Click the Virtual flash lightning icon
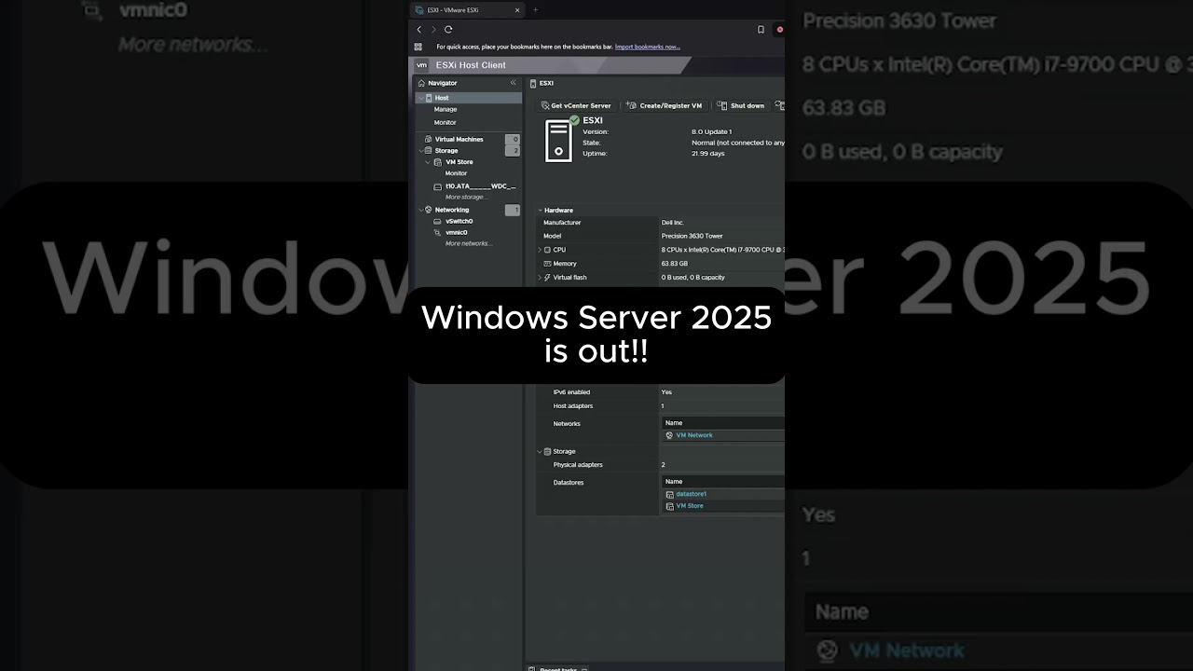 [x=547, y=278]
